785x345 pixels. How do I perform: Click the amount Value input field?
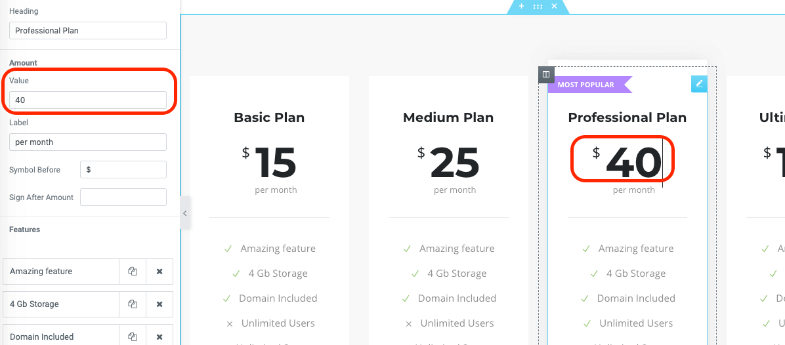(88, 100)
